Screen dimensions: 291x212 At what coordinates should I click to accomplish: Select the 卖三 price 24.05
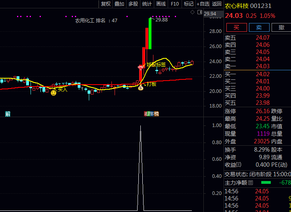click(262, 52)
